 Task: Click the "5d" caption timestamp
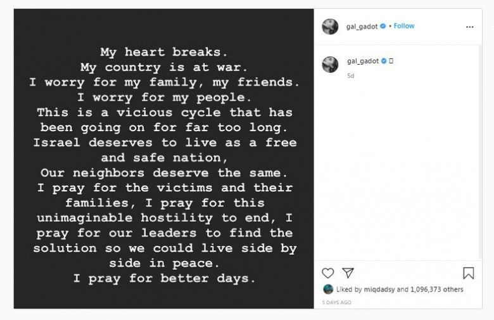pos(351,75)
